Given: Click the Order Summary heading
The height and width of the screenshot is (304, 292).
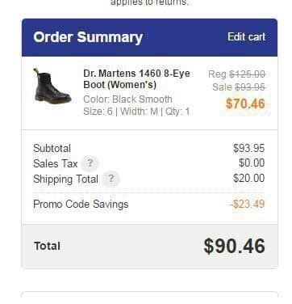Looking at the screenshot, I should point(88,37).
